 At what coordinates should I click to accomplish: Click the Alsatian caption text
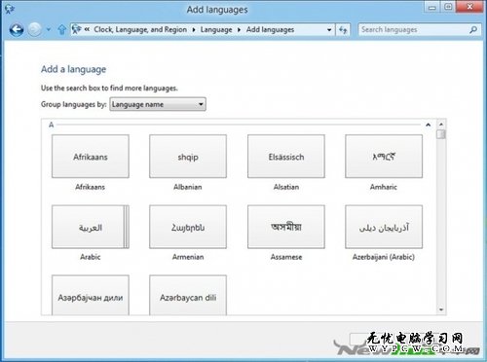(x=286, y=187)
